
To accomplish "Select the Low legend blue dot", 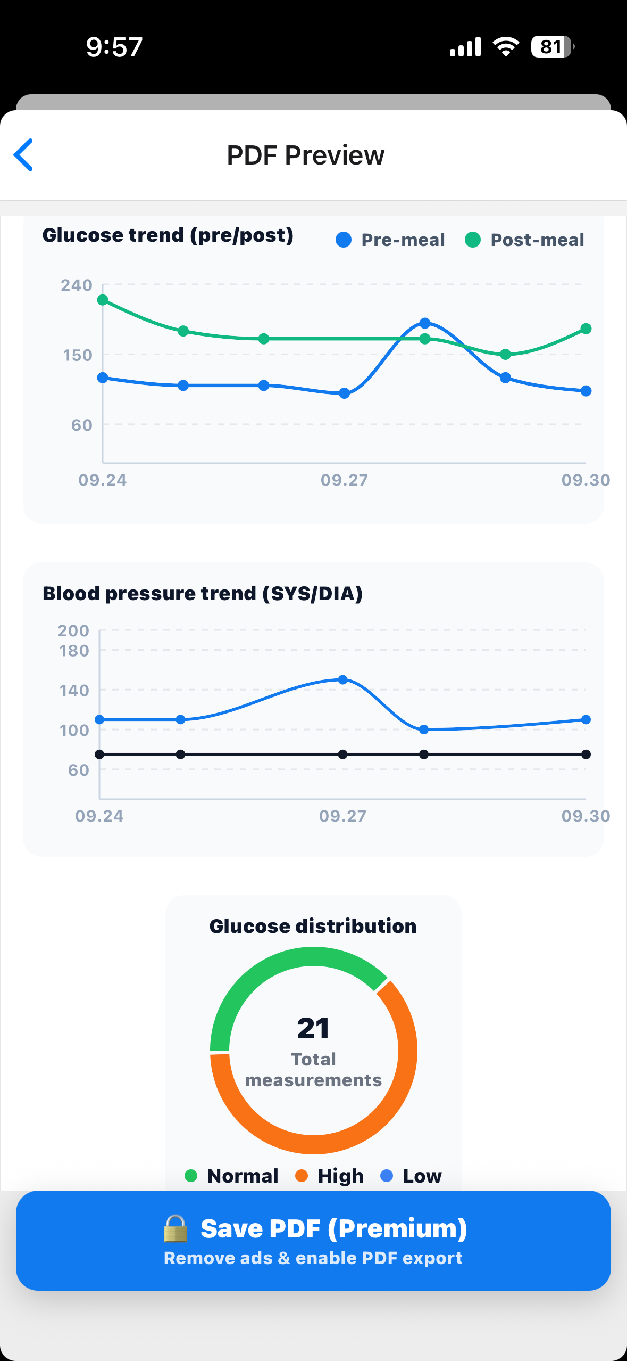I will 387,1176.
